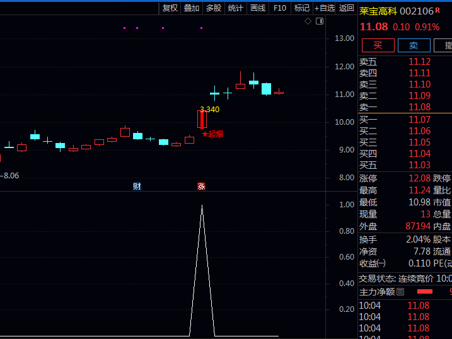Click the blue 卖 sell button
452x339 pixels.
point(414,45)
